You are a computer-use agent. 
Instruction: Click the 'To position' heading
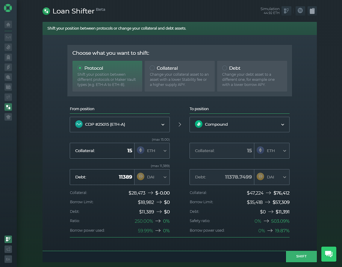coord(199,109)
